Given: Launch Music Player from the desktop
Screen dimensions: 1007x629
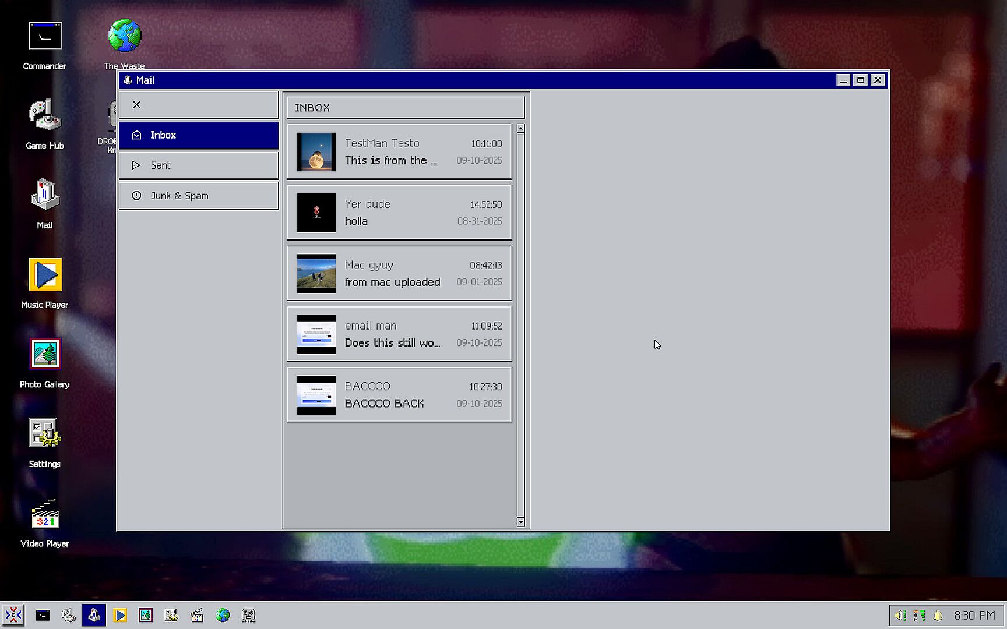Looking at the screenshot, I should click(45, 275).
